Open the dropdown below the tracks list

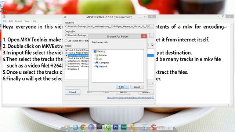click(152, 83)
